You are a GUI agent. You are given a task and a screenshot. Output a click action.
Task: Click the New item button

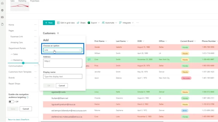(x=49, y=23)
